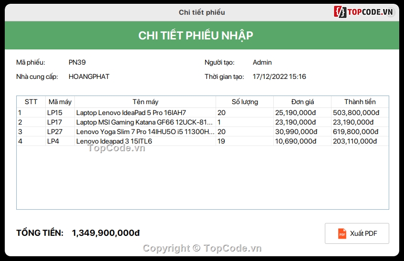404x261 pixels.
Task: Click the CHI TIẾT PHIẾU NHẬP heading
Action: (196, 36)
